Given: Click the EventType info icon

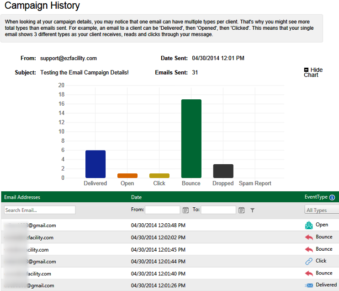Looking at the screenshot, I should tap(332, 198).
